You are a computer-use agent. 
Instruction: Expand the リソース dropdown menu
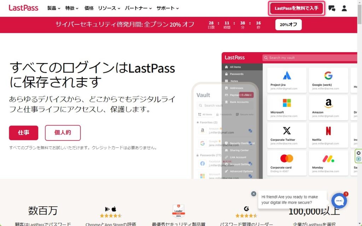[x=109, y=8]
